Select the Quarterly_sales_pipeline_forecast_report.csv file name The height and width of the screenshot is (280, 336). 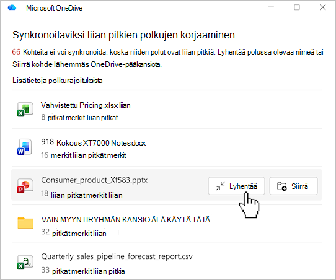[117, 256]
